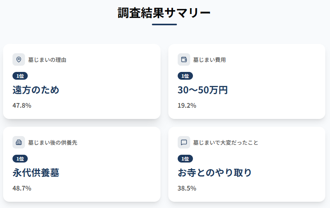Click the 48.7% percentage value
The height and width of the screenshot is (208, 330).
click(22, 188)
